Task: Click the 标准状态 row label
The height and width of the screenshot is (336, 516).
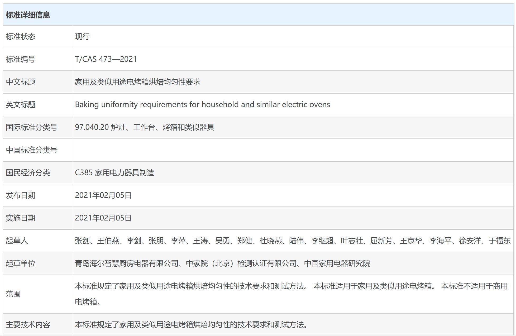Action: [21, 37]
